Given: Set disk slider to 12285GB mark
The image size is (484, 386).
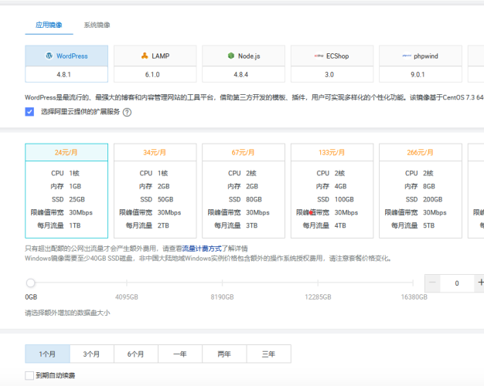Looking at the screenshot, I should point(318,283).
